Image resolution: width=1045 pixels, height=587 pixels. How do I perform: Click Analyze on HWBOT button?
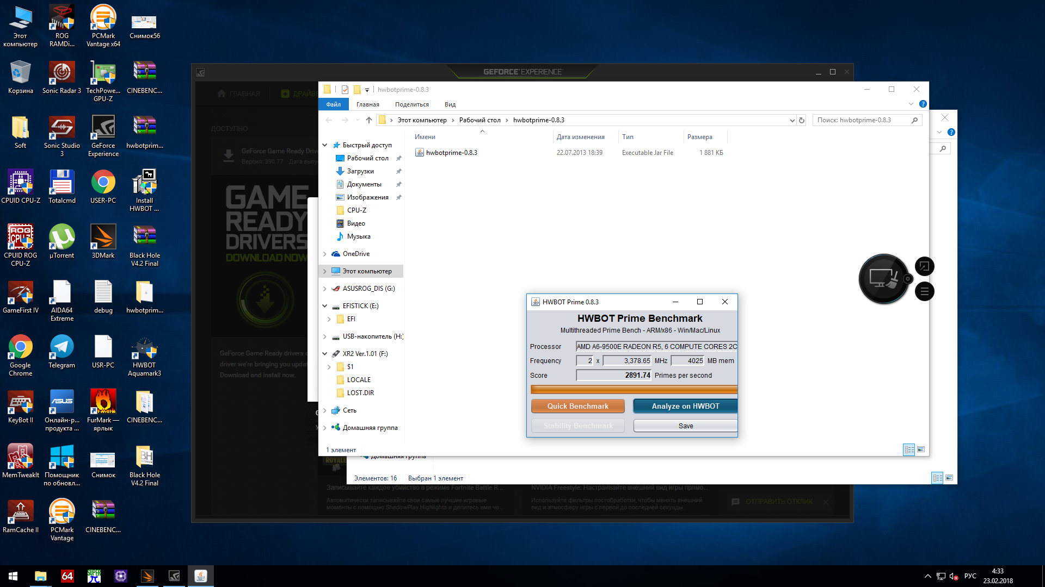tap(685, 406)
